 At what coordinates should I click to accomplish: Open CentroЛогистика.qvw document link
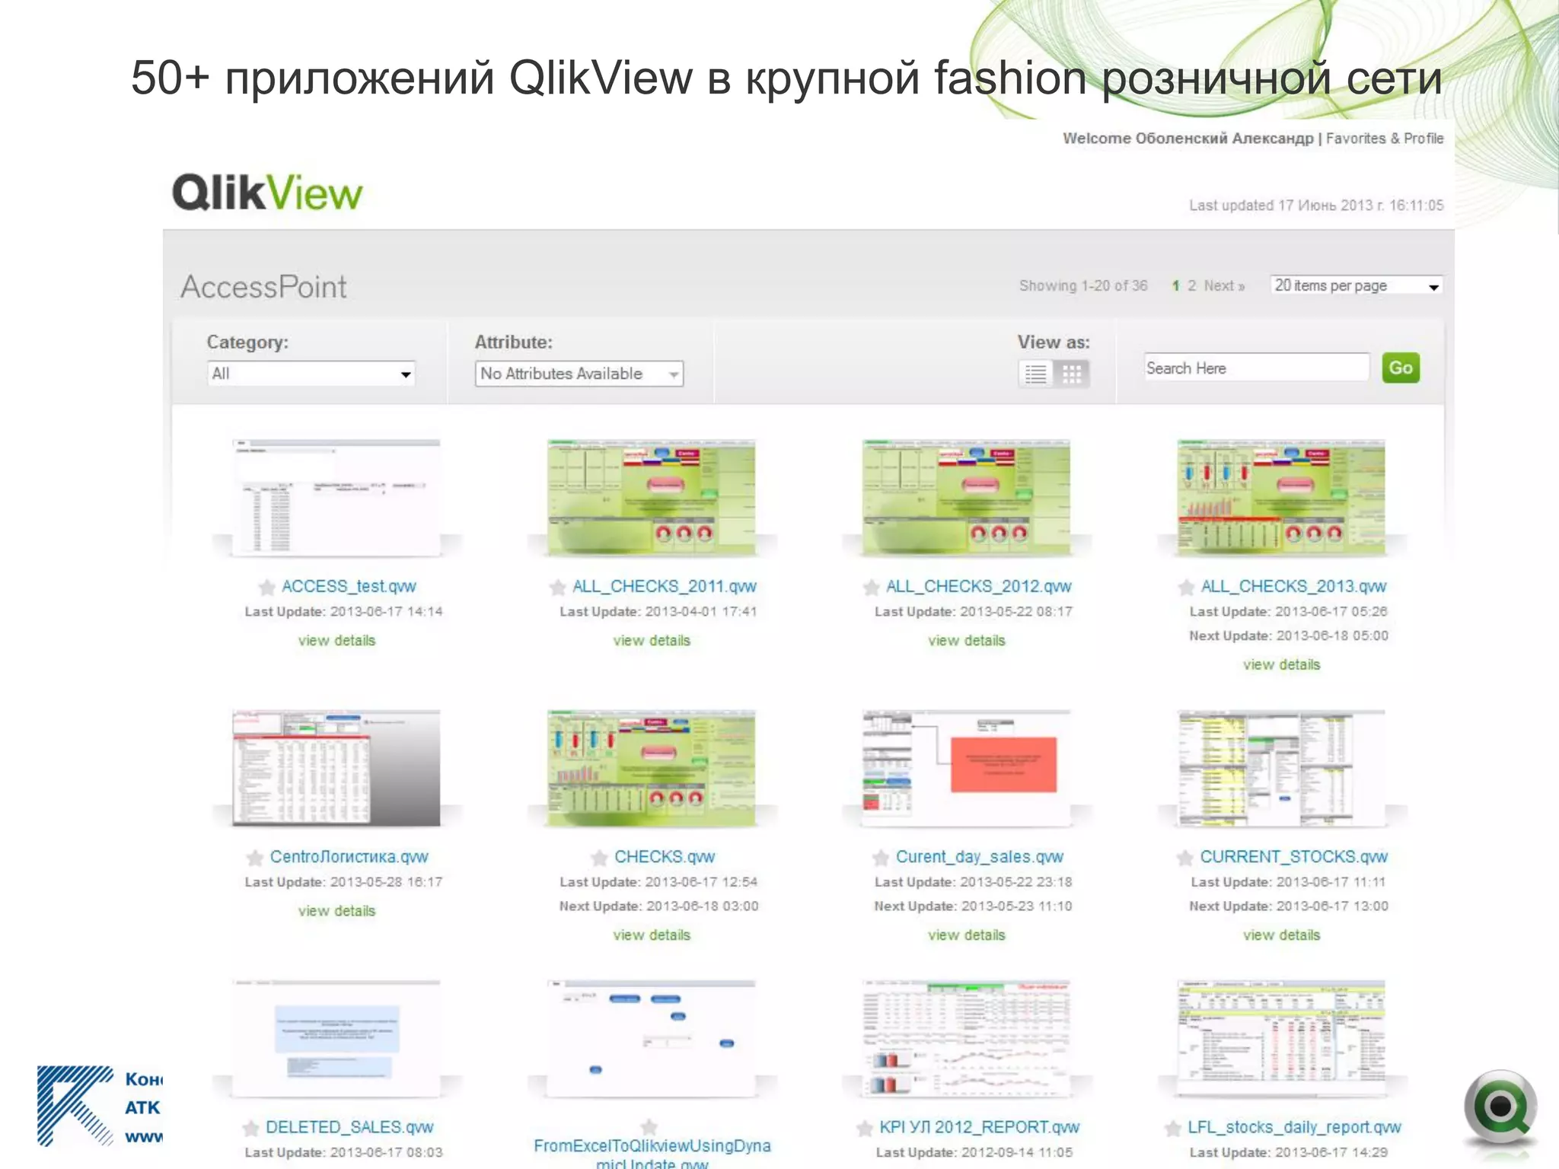pos(349,857)
